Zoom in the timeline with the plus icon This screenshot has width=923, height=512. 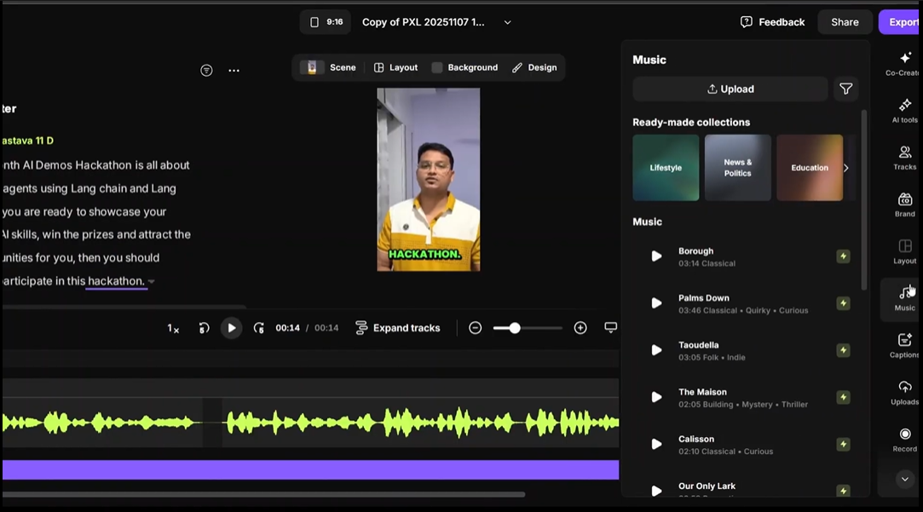580,328
